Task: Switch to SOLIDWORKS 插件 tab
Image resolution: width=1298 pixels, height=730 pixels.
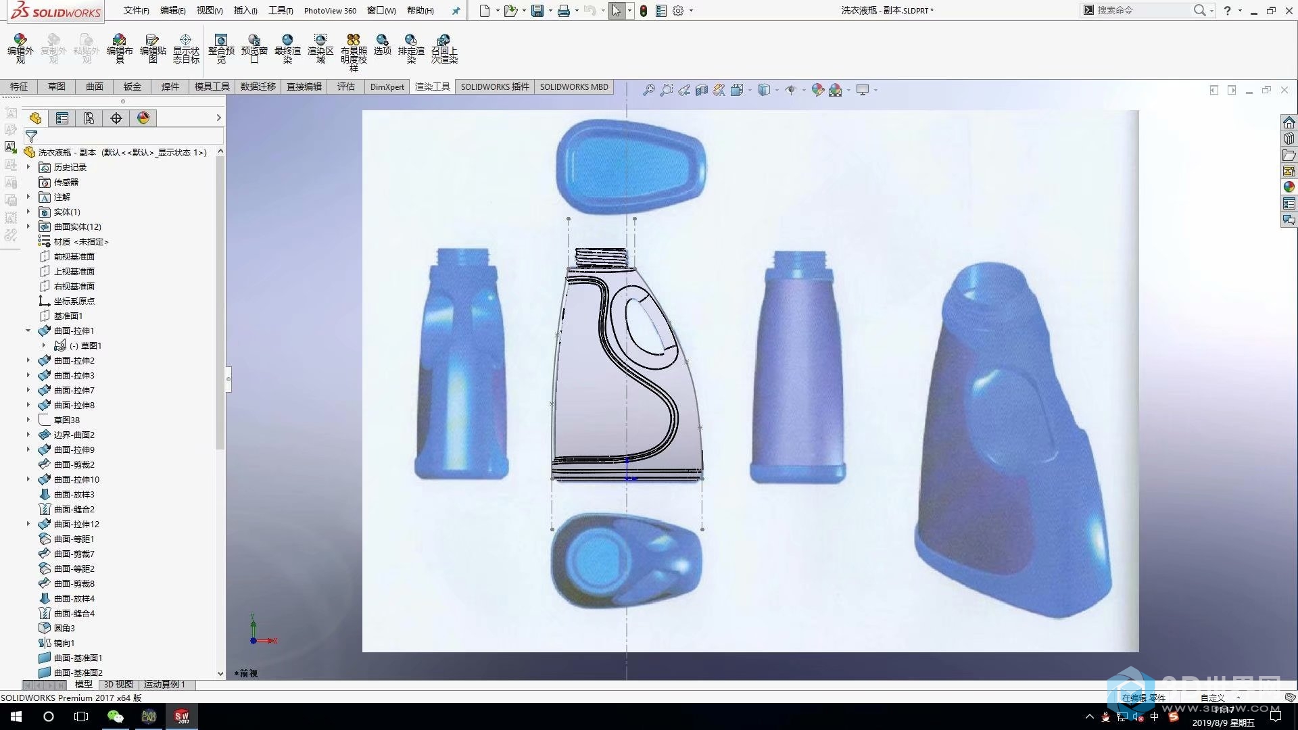Action: 495,87
